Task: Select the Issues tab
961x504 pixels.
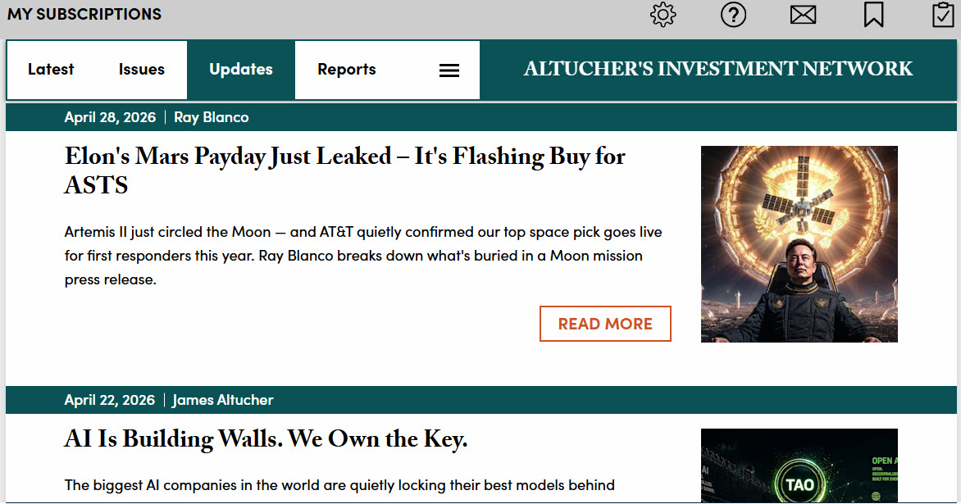Action: point(142,70)
